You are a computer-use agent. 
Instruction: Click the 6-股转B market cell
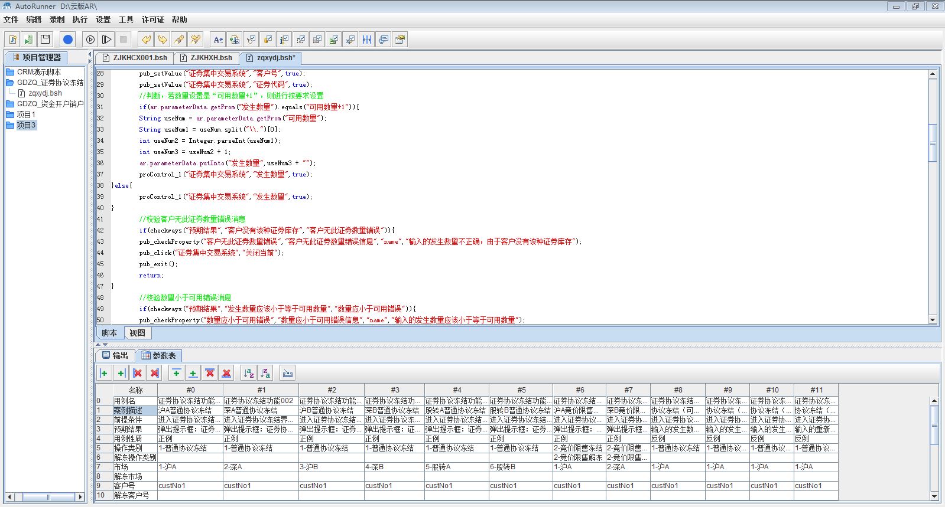521,467
